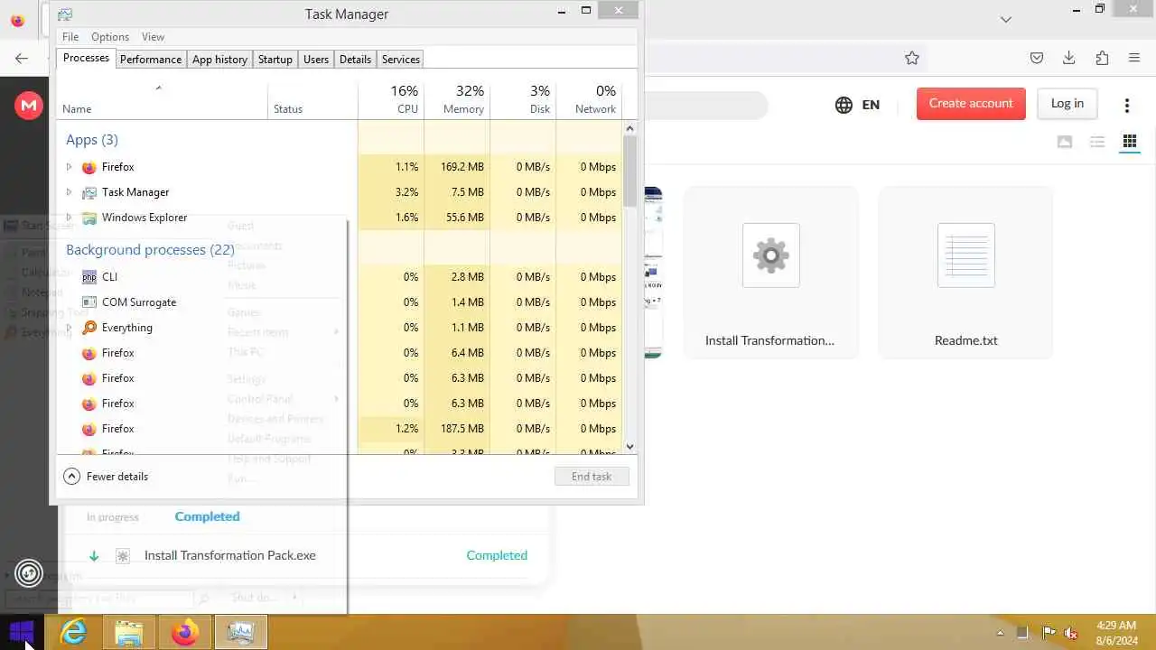Expand the Task Manager app row
The height and width of the screenshot is (650, 1156).
click(x=69, y=192)
